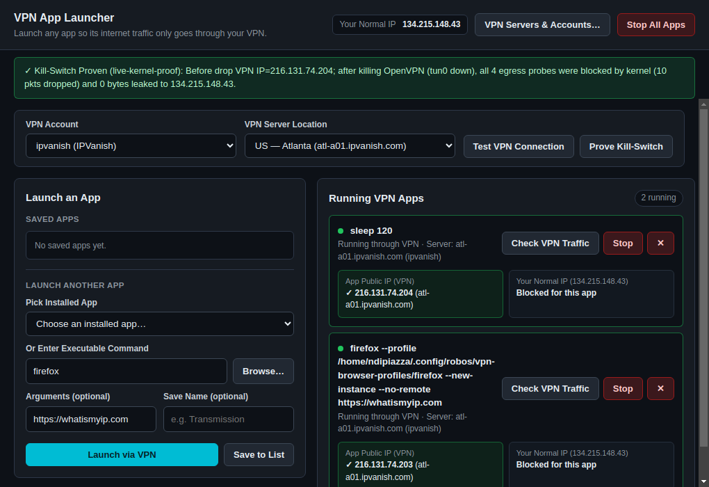
Task: Click Launch via VPN
Action: (x=122, y=454)
